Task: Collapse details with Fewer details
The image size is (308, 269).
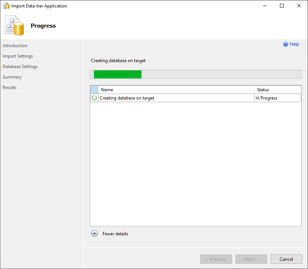Action: click(x=115, y=233)
